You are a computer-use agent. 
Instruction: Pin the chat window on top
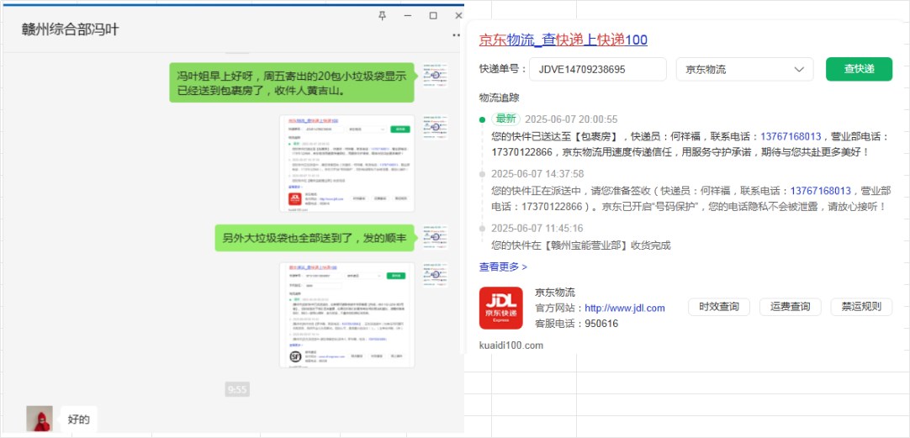(x=382, y=16)
